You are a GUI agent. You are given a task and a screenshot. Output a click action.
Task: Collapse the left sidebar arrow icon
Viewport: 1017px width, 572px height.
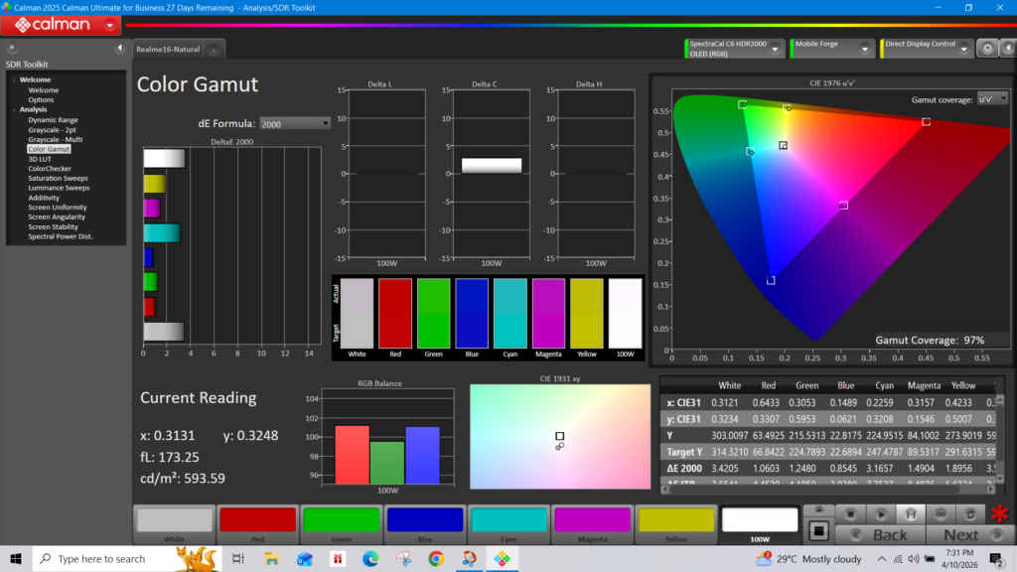click(119, 47)
